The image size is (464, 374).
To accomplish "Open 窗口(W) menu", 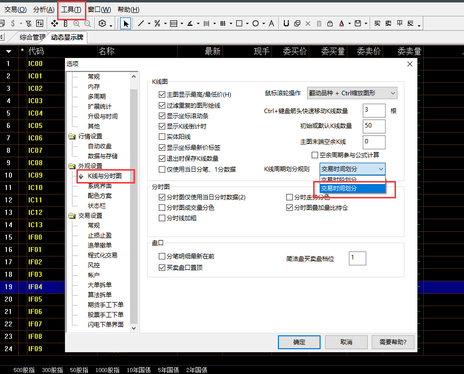I will [x=99, y=10].
